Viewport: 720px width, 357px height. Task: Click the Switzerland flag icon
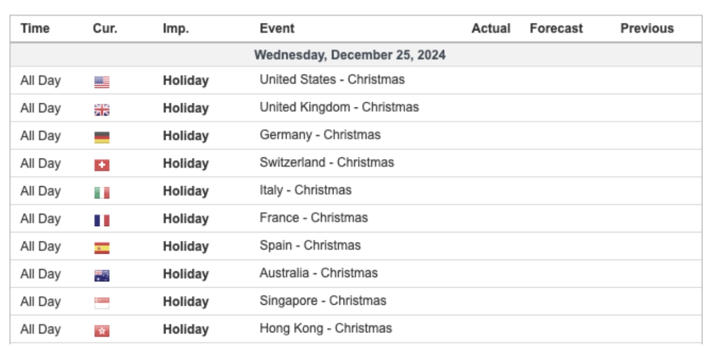pyautogui.click(x=102, y=164)
